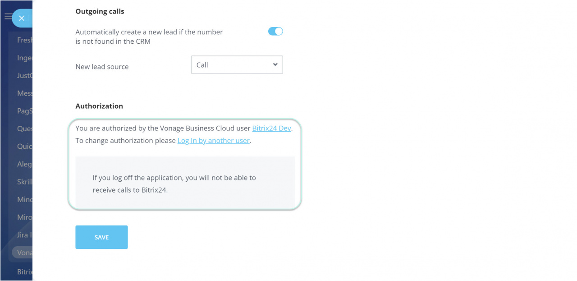This screenshot has height=281, width=577.
Task: Open the New lead source dropdown
Action: pos(237,65)
